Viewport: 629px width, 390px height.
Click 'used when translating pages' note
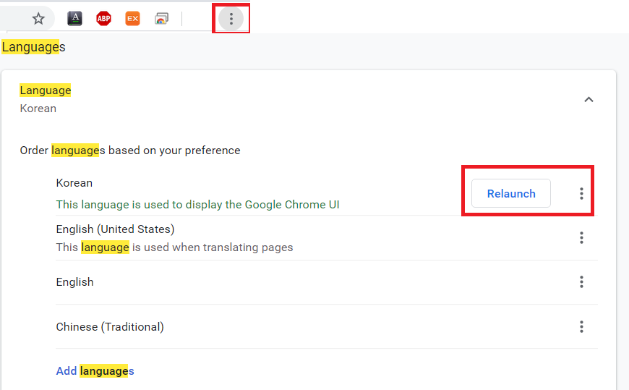(174, 247)
